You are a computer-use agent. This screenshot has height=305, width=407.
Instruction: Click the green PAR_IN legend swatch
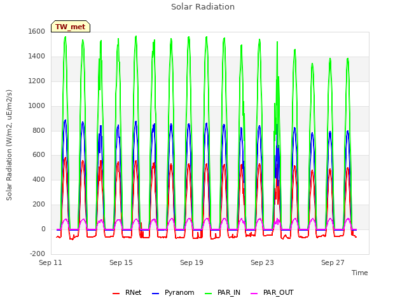(x=208, y=294)
